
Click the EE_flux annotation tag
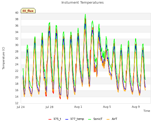(x=28, y=11)
